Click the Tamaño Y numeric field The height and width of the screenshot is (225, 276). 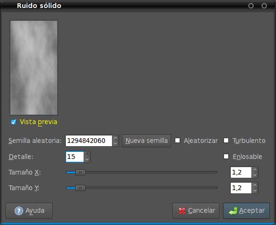[241, 188]
